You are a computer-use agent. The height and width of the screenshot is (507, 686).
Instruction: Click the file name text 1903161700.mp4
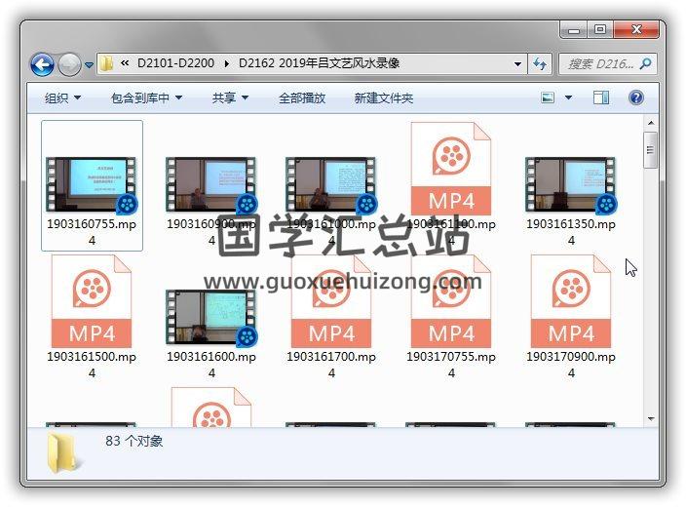pos(331,365)
